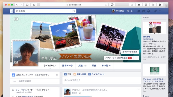Open the friend requests icon

[139, 11]
